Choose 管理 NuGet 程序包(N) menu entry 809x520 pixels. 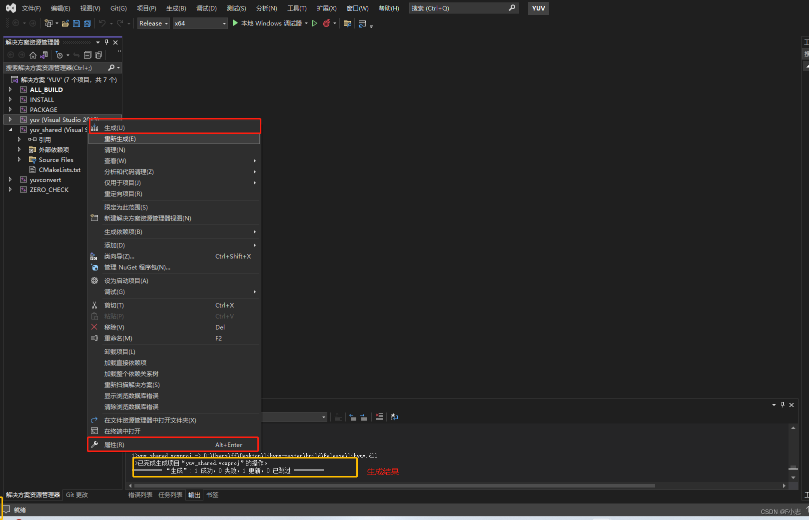point(174,267)
